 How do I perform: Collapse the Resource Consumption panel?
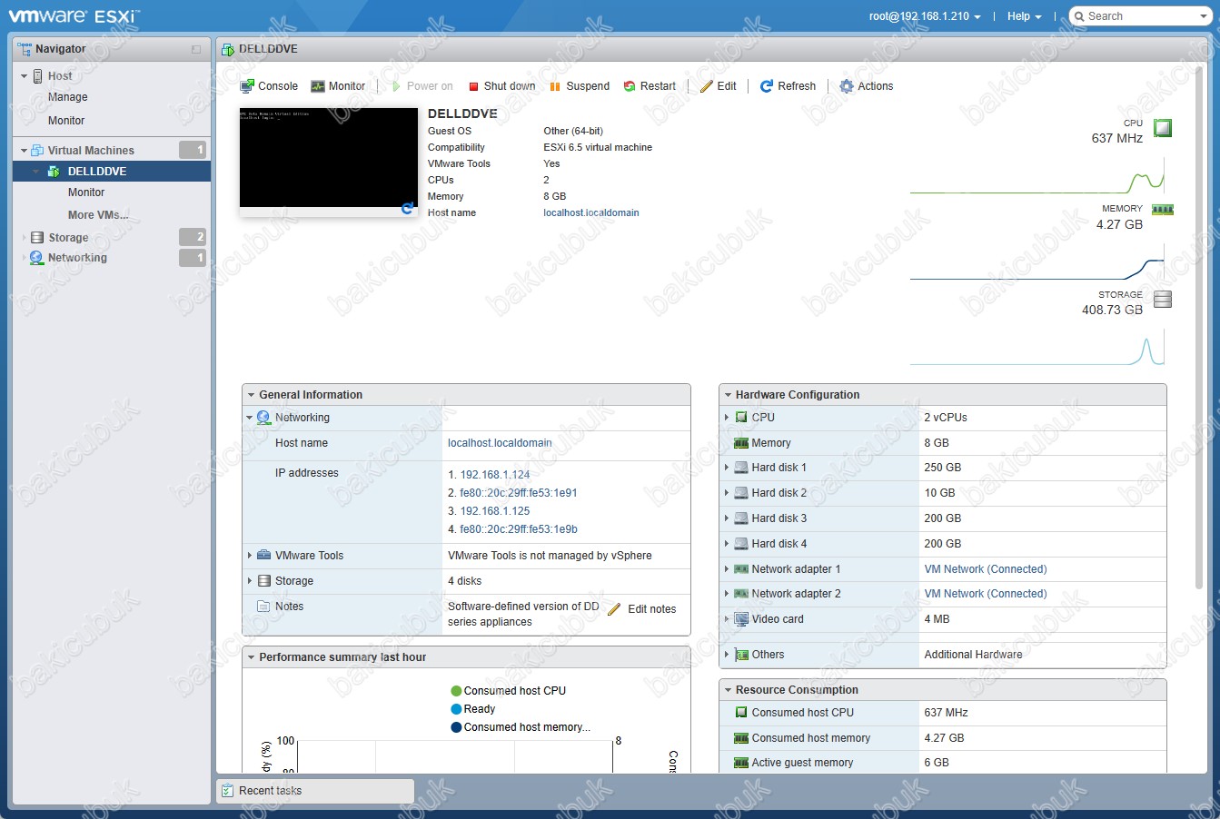(728, 690)
